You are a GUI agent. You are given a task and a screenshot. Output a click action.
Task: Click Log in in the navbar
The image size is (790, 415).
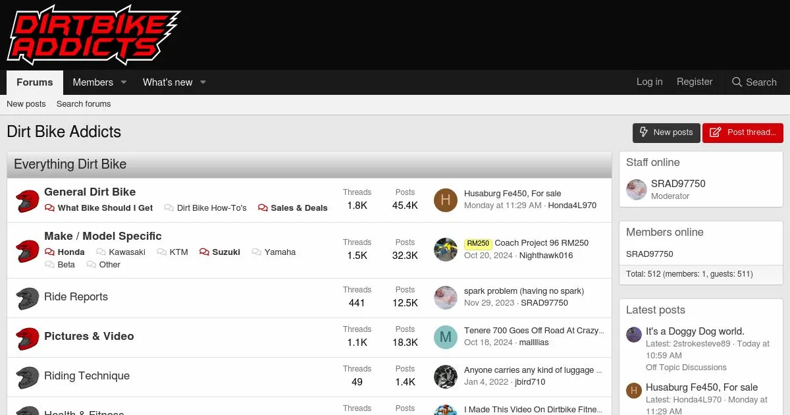click(x=650, y=82)
